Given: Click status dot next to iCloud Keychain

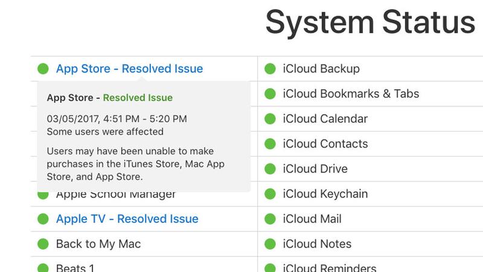Looking at the screenshot, I should [x=270, y=194].
